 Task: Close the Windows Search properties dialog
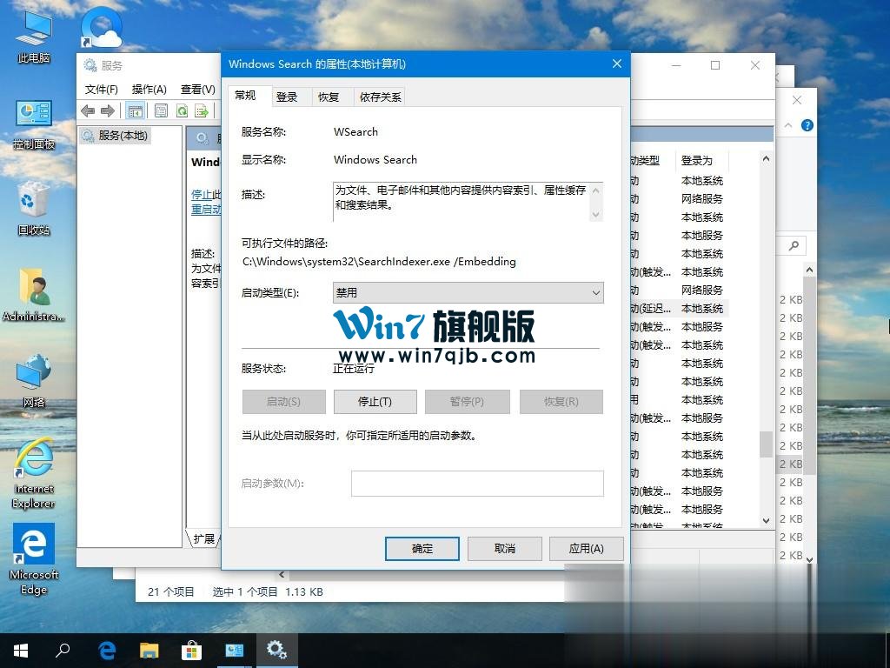[x=617, y=63]
